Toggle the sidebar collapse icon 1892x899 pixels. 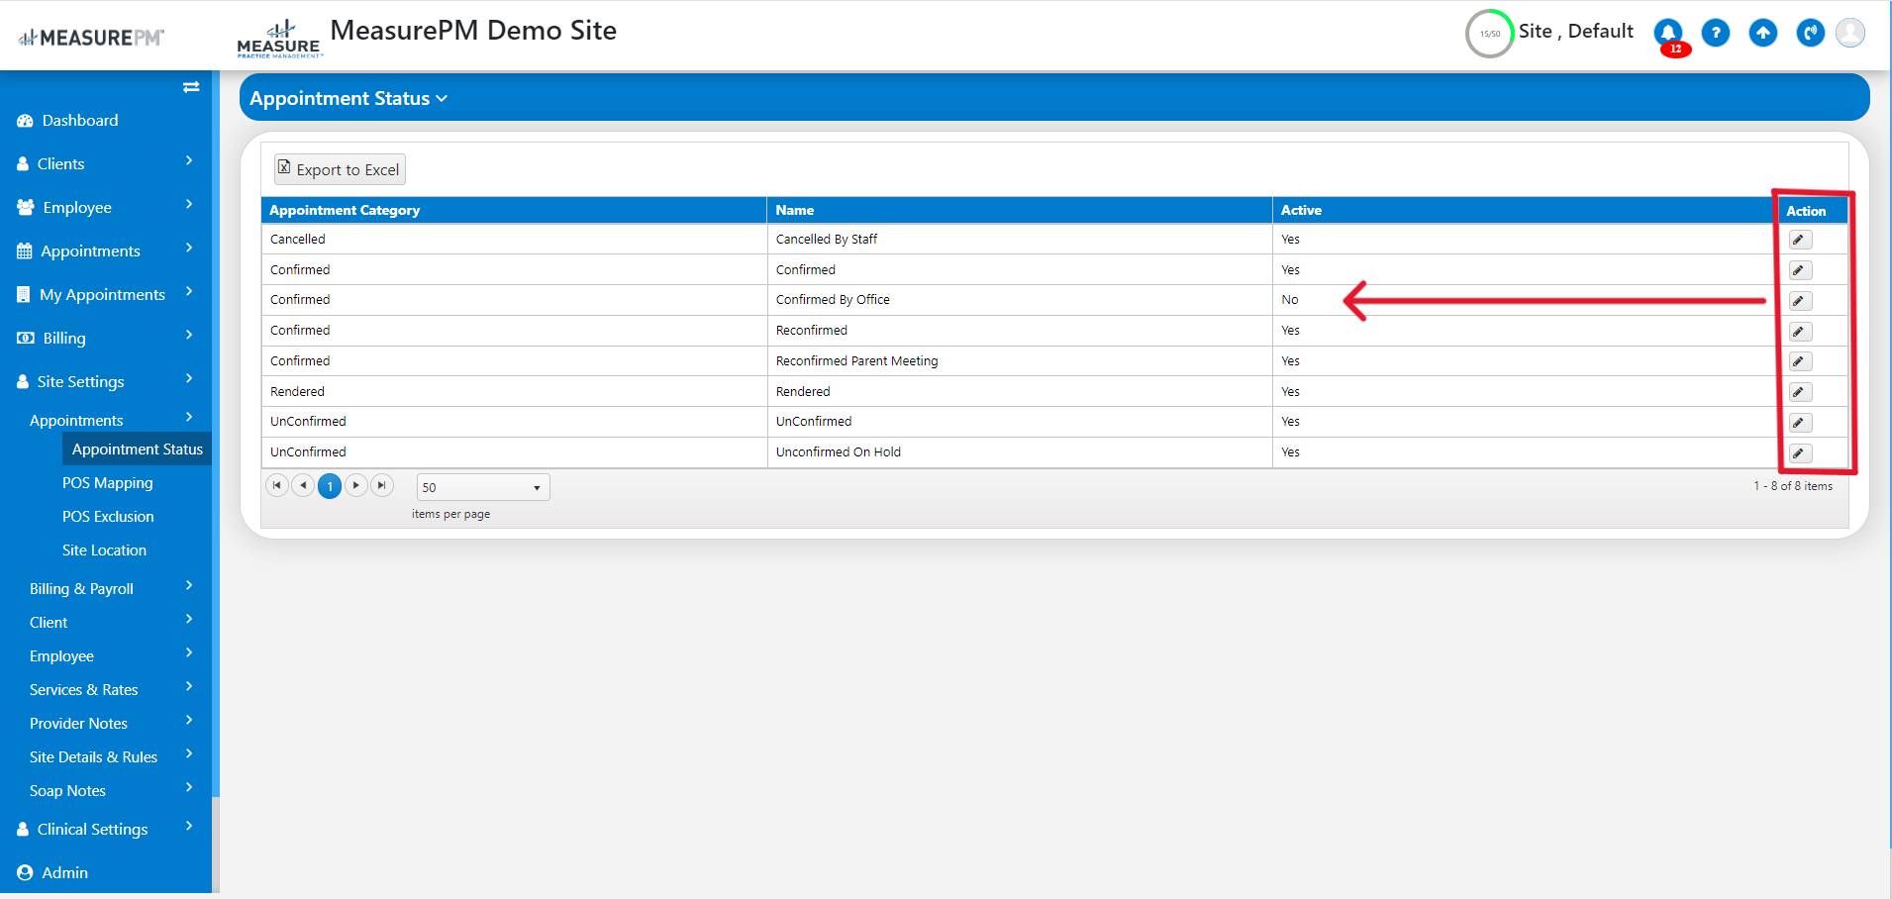[x=191, y=87]
